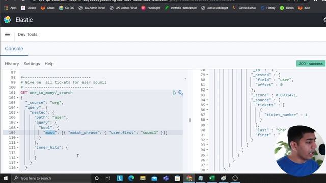Image resolution: width=326 pixels, height=183 pixels.
Task: Open the Elastic home logo
Action: (7, 20)
